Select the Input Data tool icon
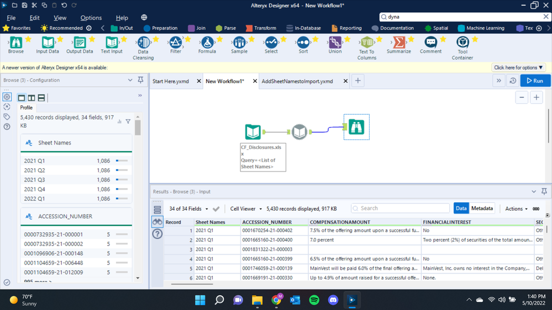 48,42
